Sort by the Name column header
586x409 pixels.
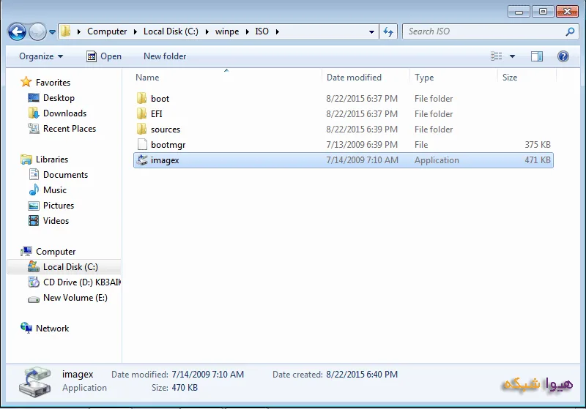coord(147,78)
